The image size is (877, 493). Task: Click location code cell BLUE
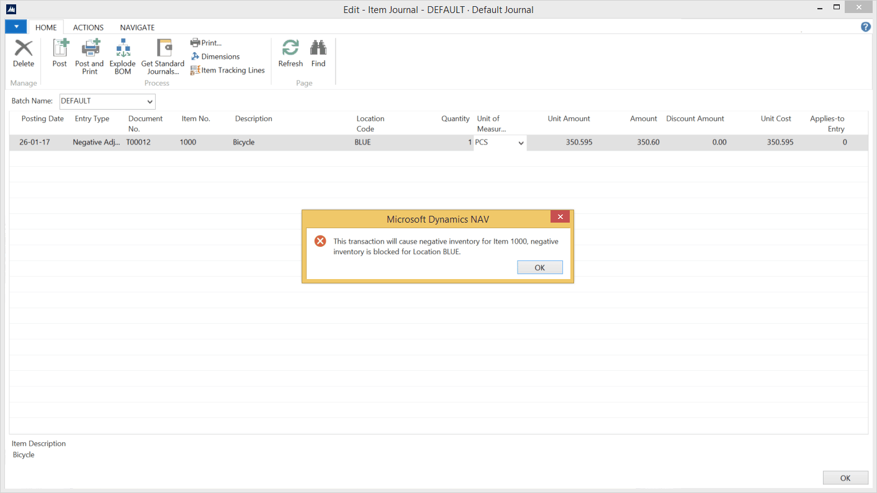(x=362, y=142)
